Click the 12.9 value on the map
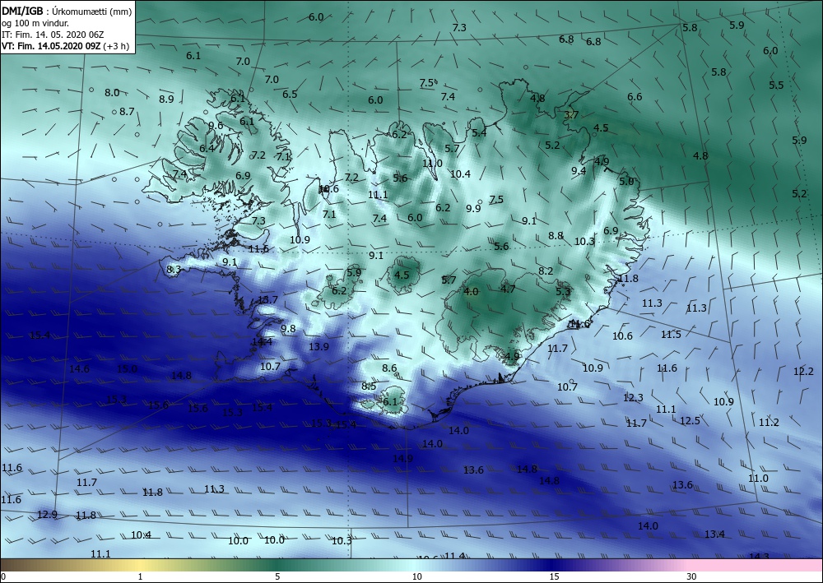 [x=47, y=515]
